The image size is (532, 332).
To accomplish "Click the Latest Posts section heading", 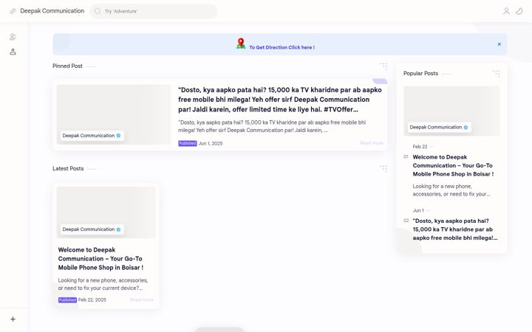I will coord(68,168).
